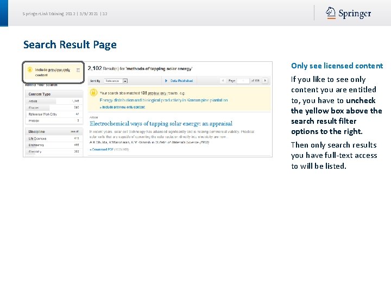The image size is (391, 293).
Task: Uncheck the Include preview-only content checkbox
Action: (78, 70)
